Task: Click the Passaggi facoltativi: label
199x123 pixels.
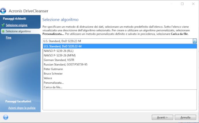Action: point(18,101)
